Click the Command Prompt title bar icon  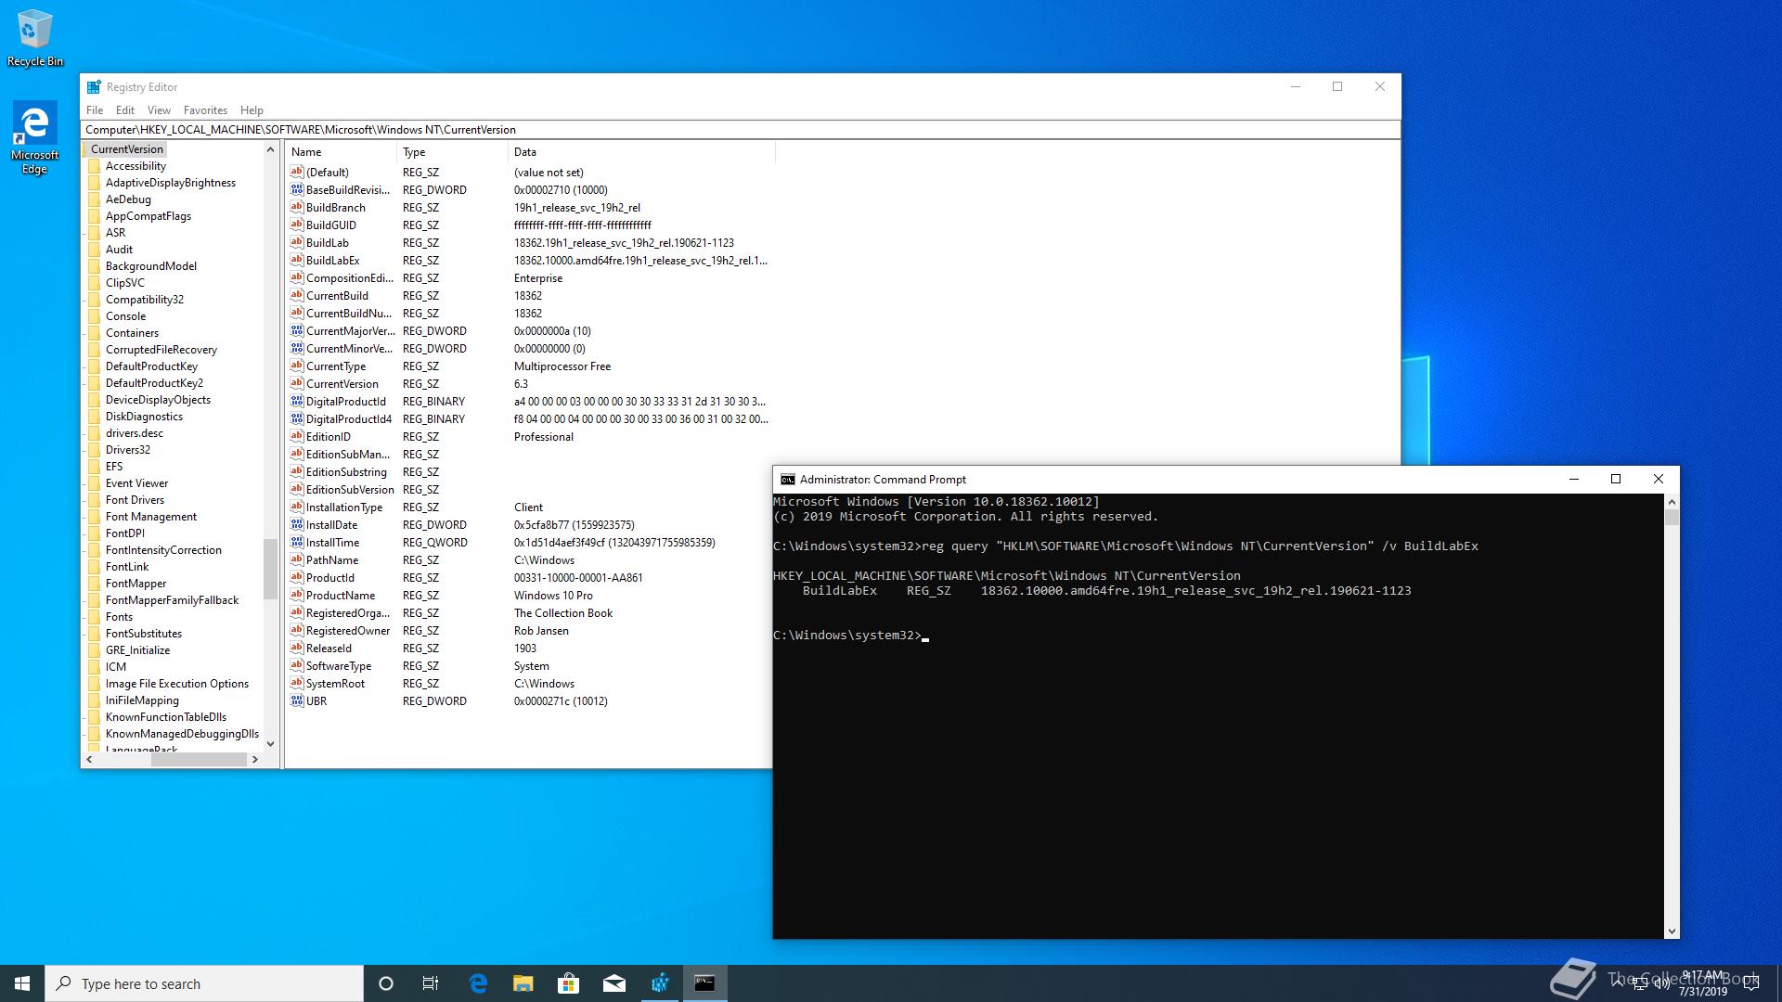pos(787,480)
